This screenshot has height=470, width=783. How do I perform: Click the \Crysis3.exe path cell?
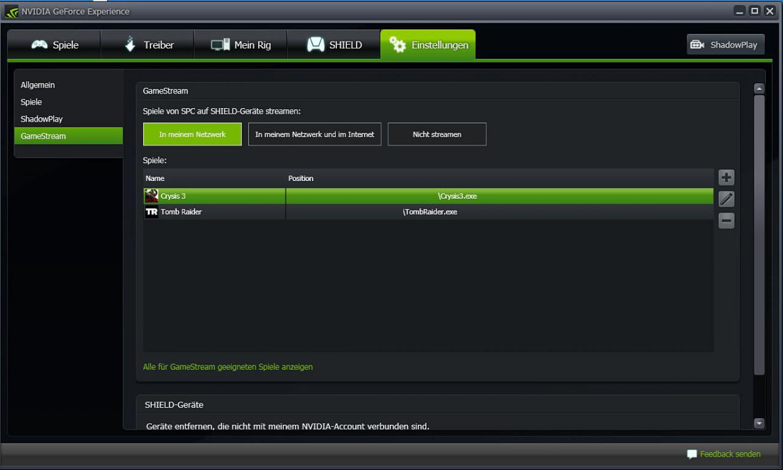pyautogui.click(x=500, y=196)
